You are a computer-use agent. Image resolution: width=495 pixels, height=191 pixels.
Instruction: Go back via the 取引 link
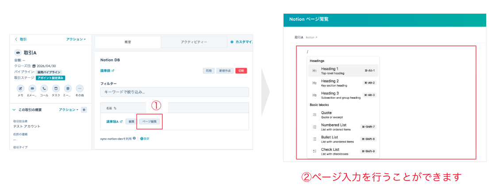click(x=21, y=39)
